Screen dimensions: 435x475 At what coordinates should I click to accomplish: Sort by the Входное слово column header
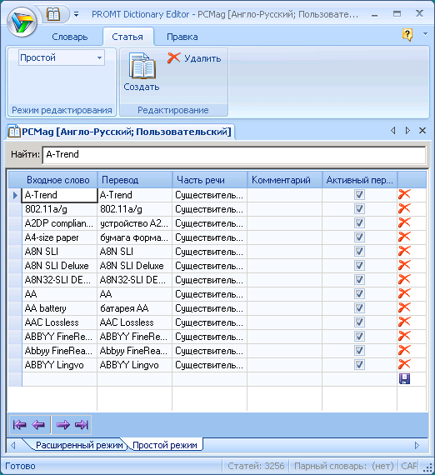[58, 180]
